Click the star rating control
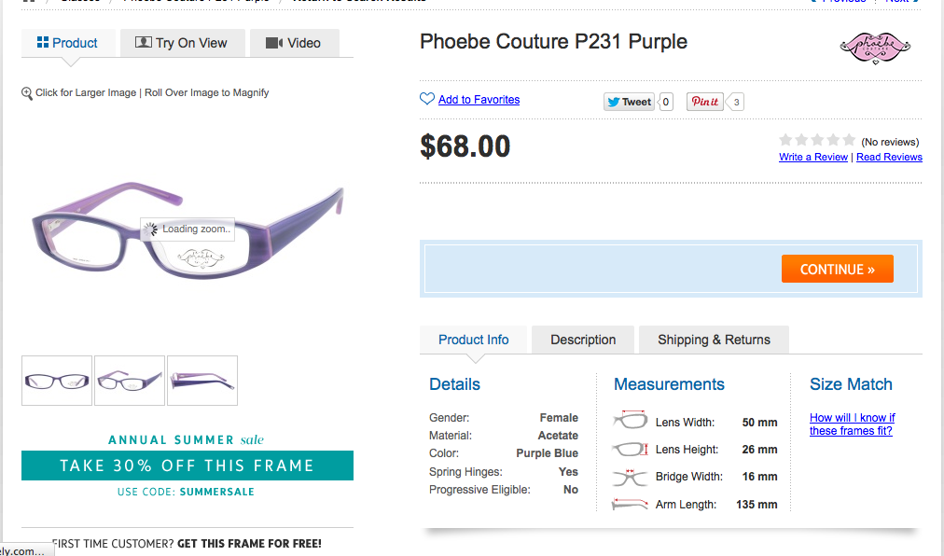 click(817, 140)
